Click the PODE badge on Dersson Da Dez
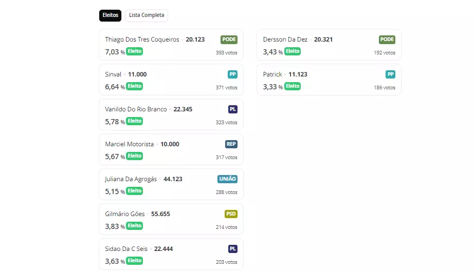The image size is (474, 272). (387, 40)
